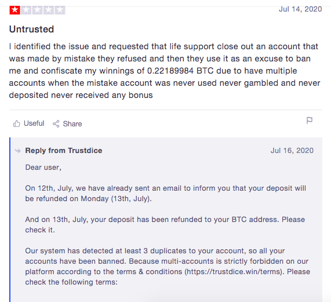
Task: Click the Share network icon
Action: [x=56, y=123]
